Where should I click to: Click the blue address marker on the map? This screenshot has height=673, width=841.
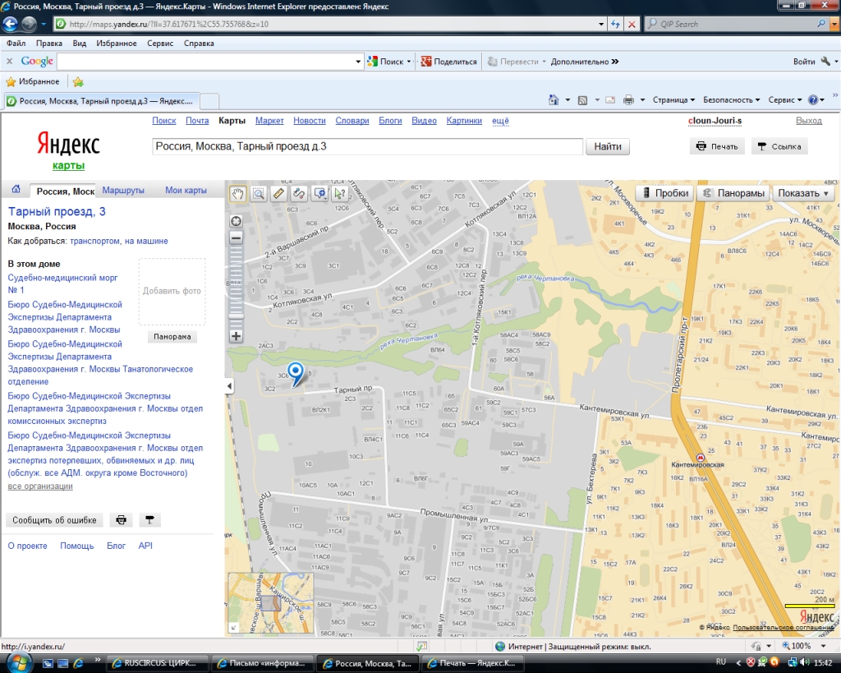click(295, 374)
